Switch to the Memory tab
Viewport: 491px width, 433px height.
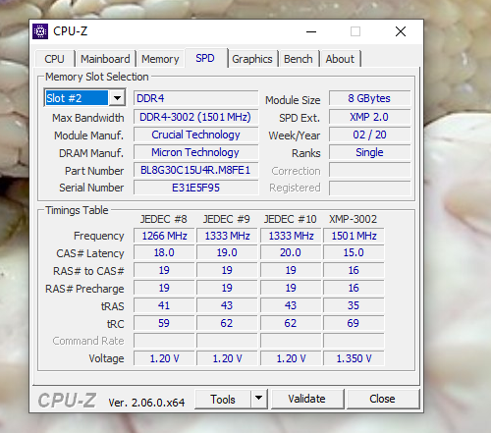[160, 59]
